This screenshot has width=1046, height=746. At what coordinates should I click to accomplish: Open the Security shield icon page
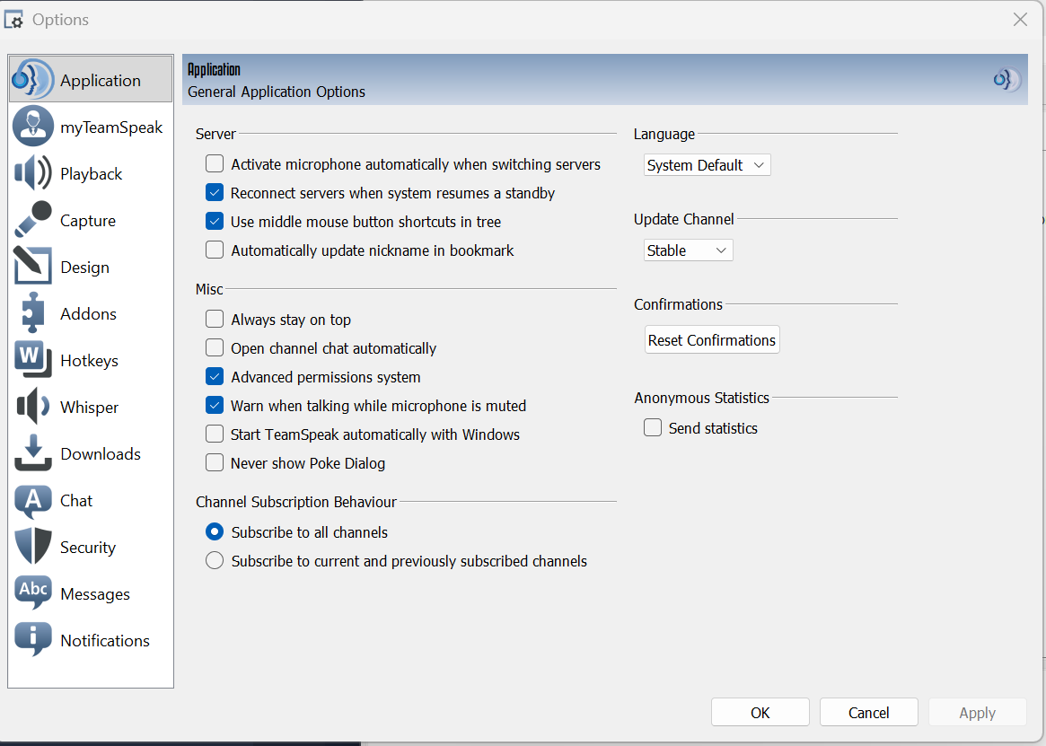(x=32, y=547)
